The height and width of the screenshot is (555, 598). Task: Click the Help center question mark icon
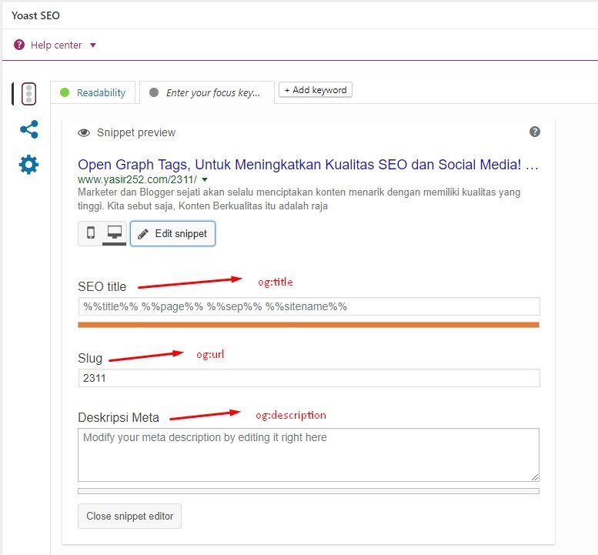[19, 45]
